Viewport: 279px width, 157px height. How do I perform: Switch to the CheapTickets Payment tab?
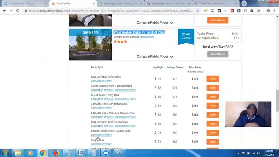point(216,3)
